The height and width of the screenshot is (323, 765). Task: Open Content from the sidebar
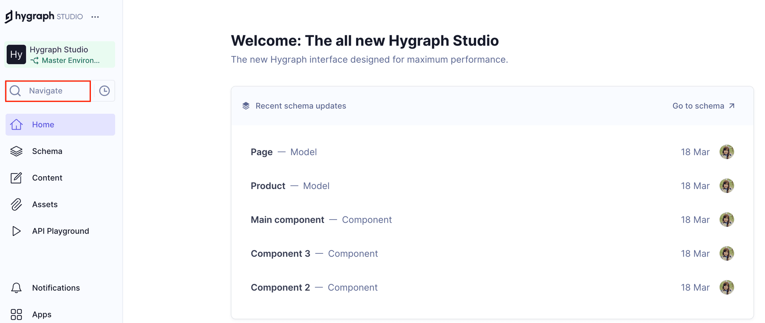[60, 178]
